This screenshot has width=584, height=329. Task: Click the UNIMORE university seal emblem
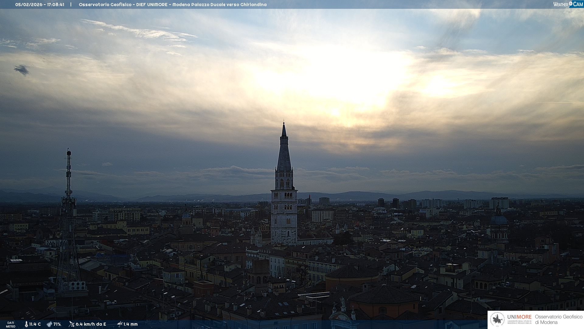pyautogui.click(x=498, y=319)
